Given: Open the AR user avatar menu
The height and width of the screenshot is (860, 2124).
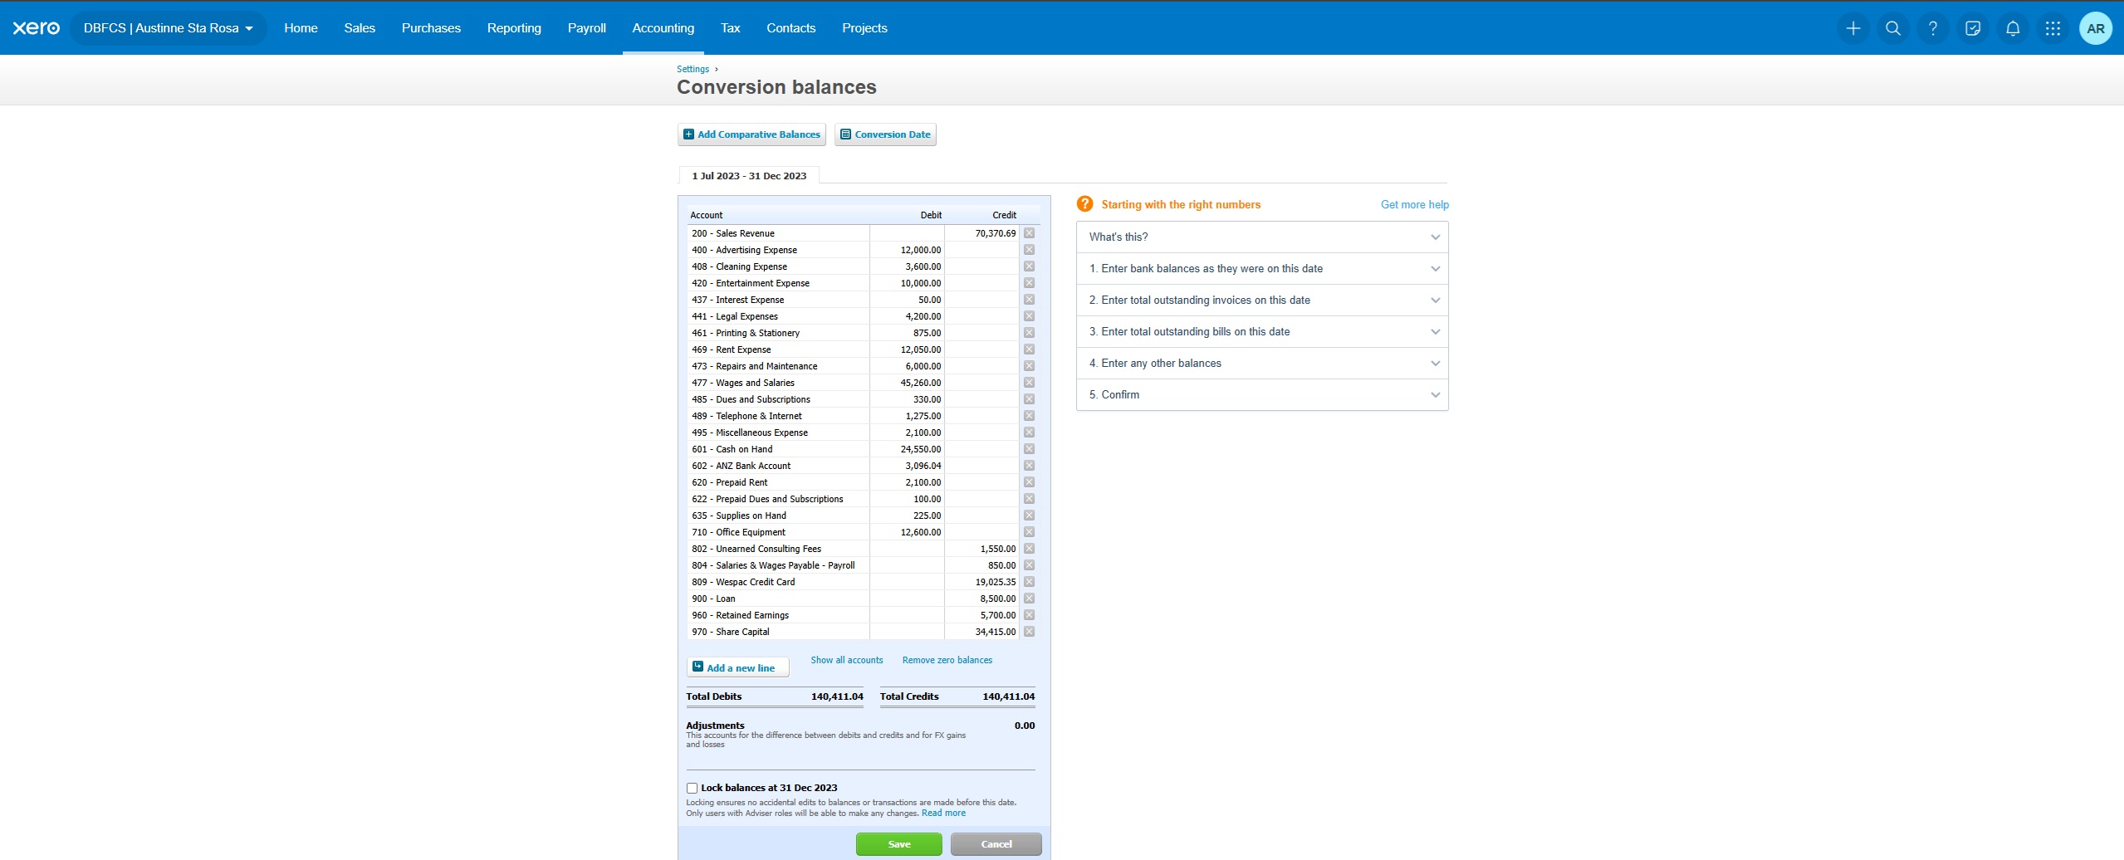Looking at the screenshot, I should (2095, 28).
